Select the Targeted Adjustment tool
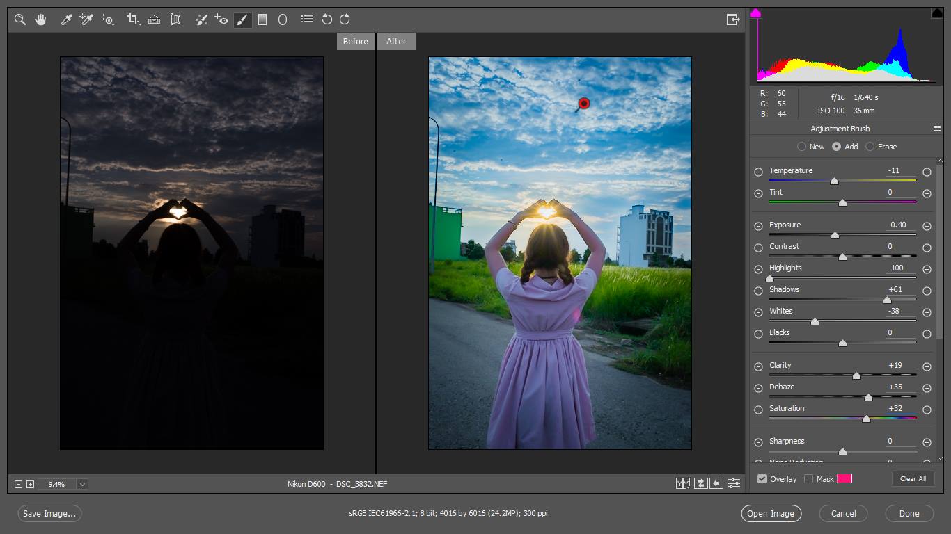This screenshot has width=951, height=534. coord(107,19)
